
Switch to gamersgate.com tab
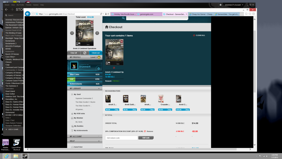coord(149,14)
